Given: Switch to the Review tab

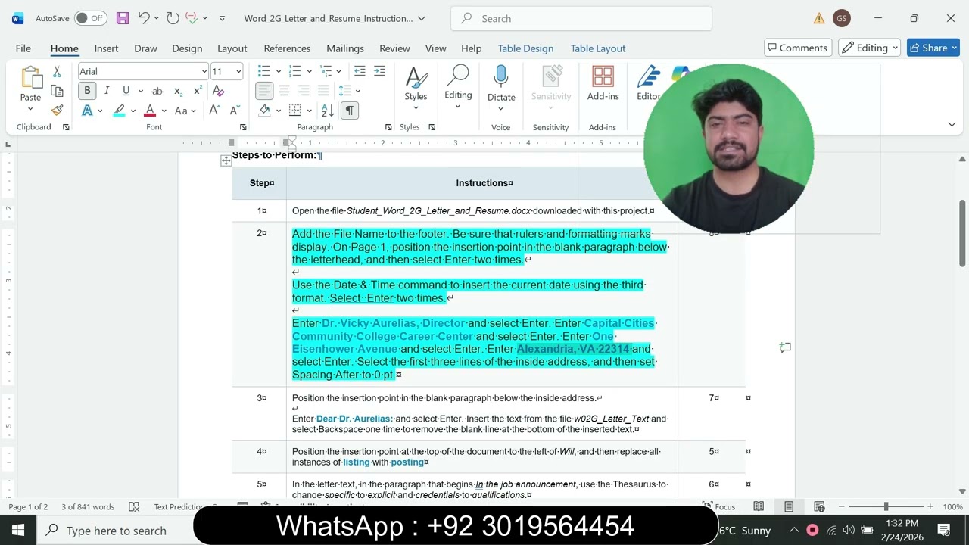Looking at the screenshot, I should coord(394,48).
